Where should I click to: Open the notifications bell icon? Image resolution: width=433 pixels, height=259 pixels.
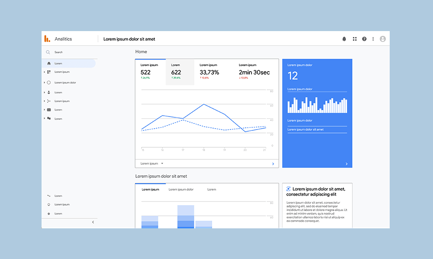pos(344,38)
